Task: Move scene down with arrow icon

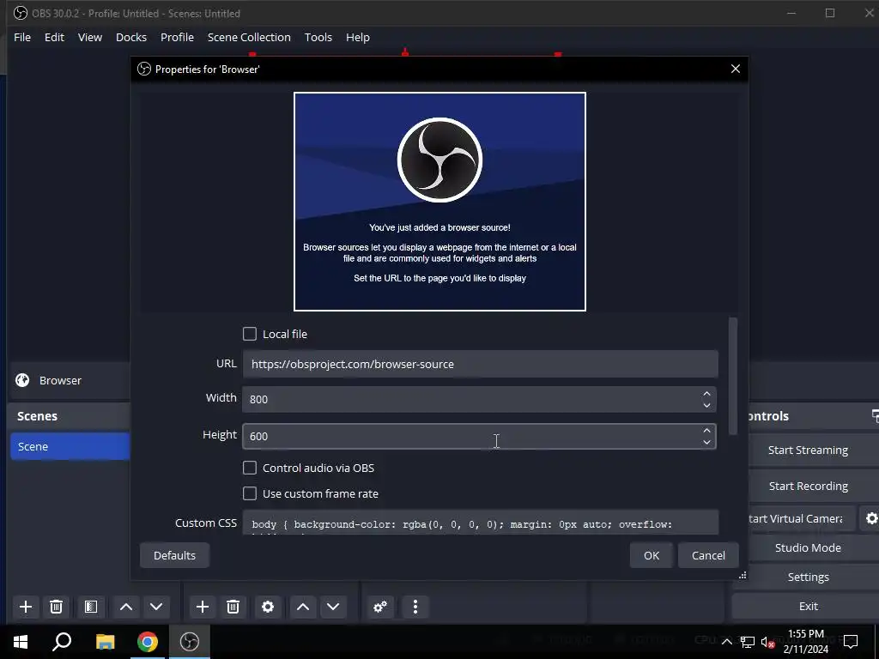Action: (156, 607)
